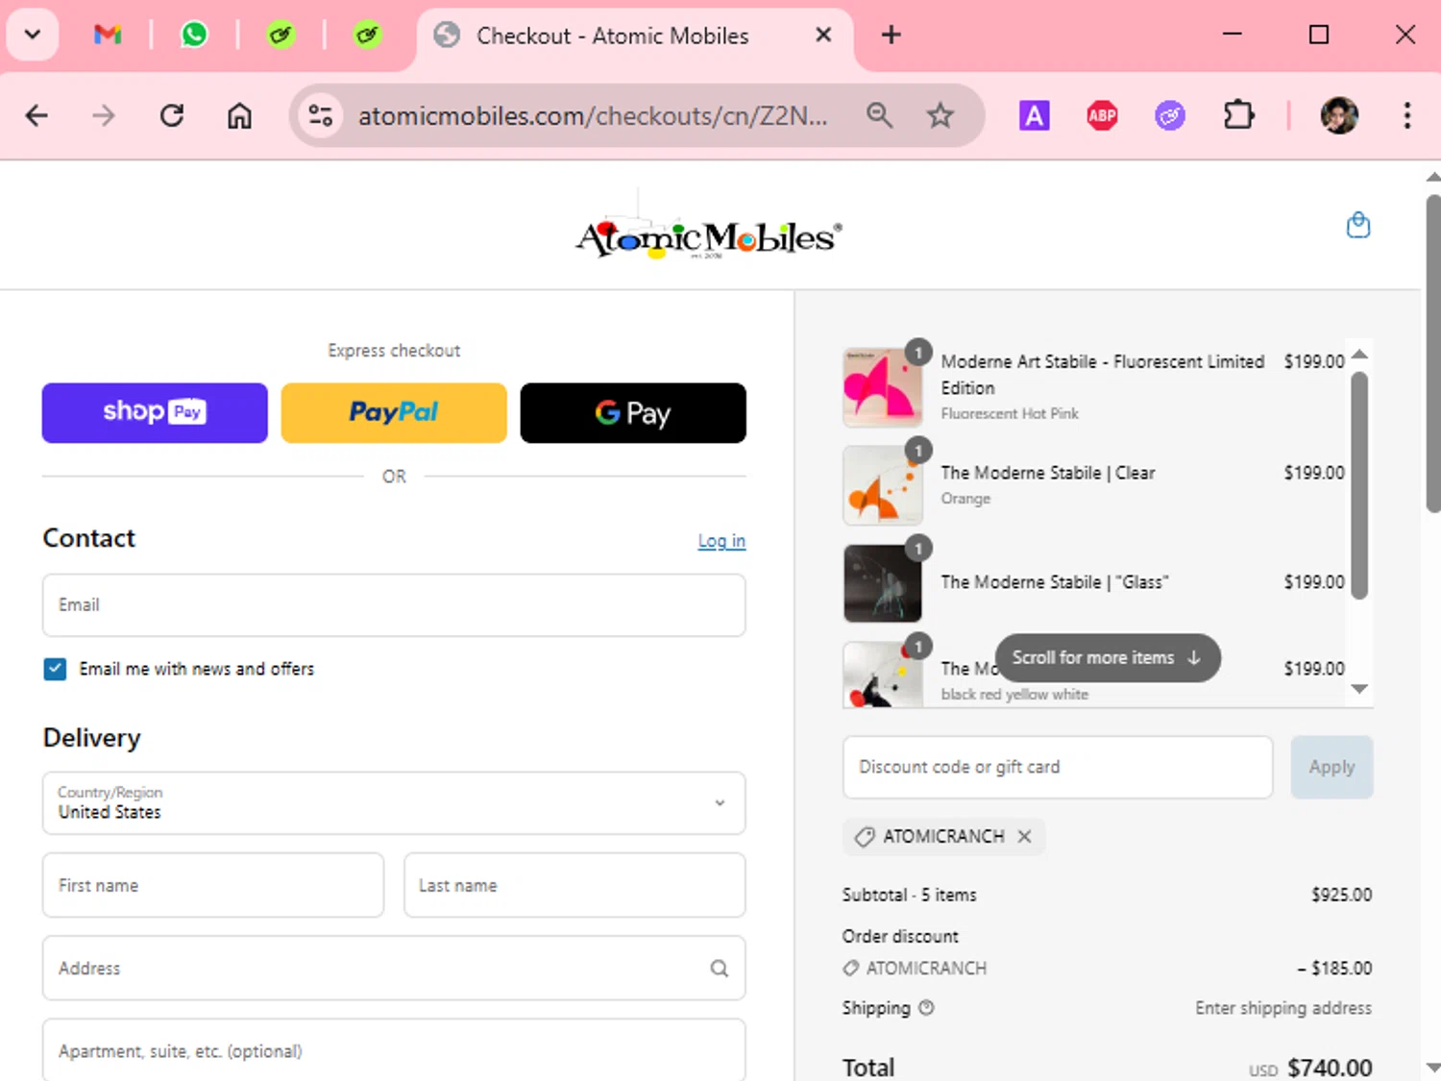Click the Scroll for more items button

[x=1108, y=658]
